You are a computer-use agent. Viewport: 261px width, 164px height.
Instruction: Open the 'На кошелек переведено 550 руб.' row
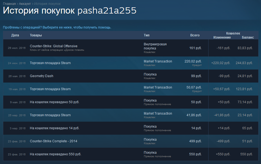[x=131, y=154]
